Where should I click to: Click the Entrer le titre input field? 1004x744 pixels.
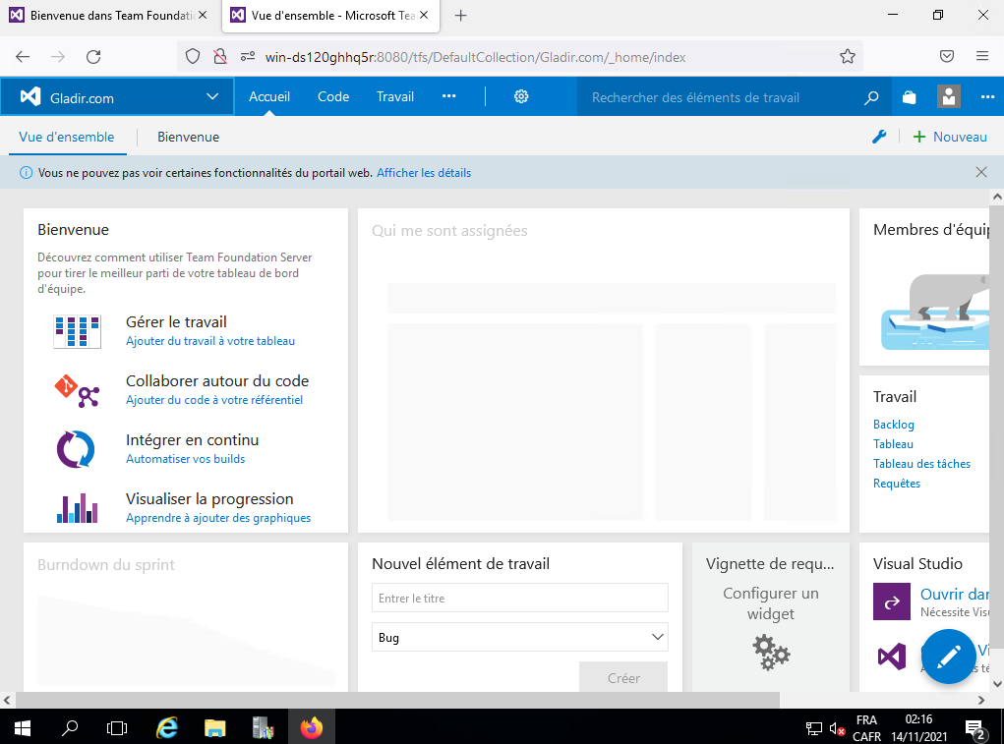pyautogui.click(x=520, y=599)
